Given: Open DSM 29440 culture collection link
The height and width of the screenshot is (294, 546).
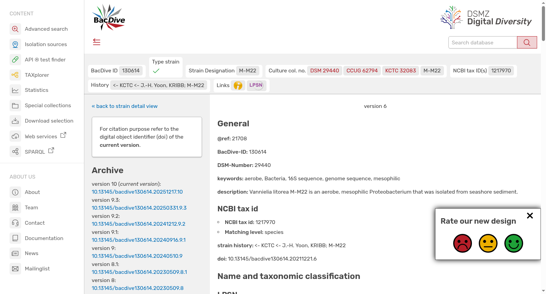Looking at the screenshot, I should 325,71.
